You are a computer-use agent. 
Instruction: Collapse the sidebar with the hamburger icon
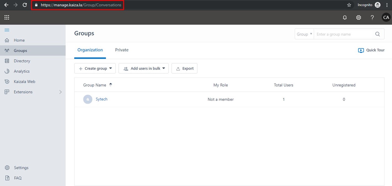pos(7,30)
